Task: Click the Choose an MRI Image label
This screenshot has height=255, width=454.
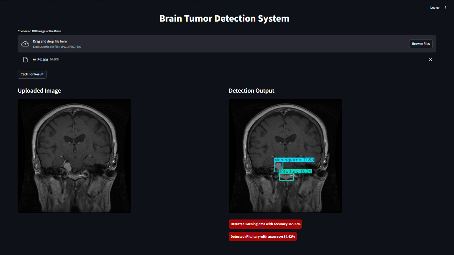Action: pos(41,31)
